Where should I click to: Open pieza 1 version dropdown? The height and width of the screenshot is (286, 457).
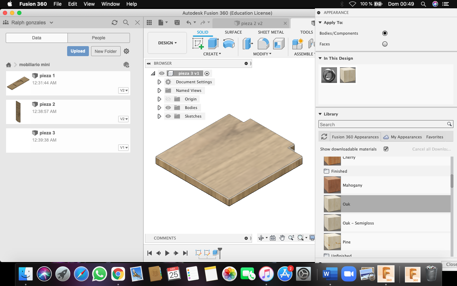point(124,90)
